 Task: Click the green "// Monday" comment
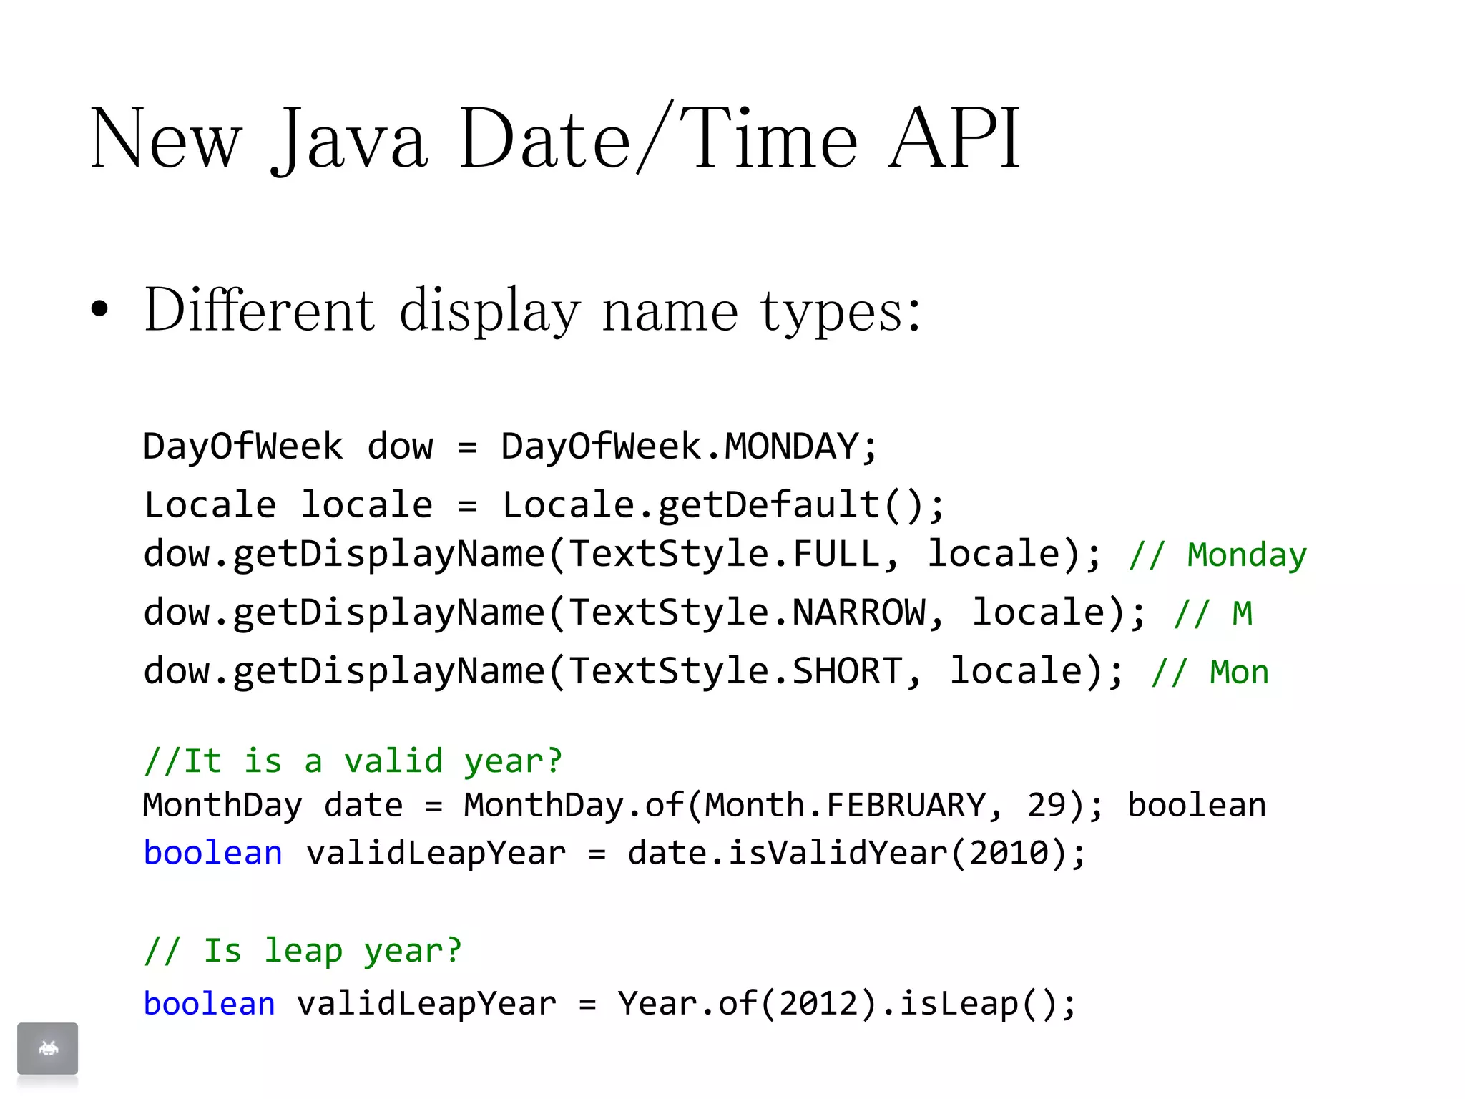tap(1217, 555)
